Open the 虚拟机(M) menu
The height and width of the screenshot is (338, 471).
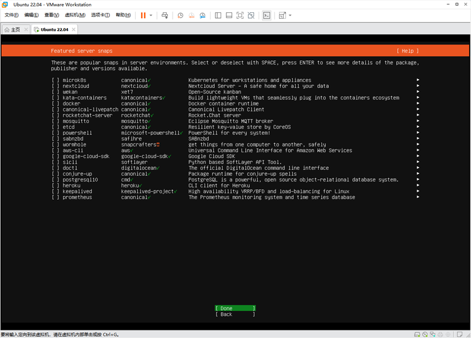point(75,15)
